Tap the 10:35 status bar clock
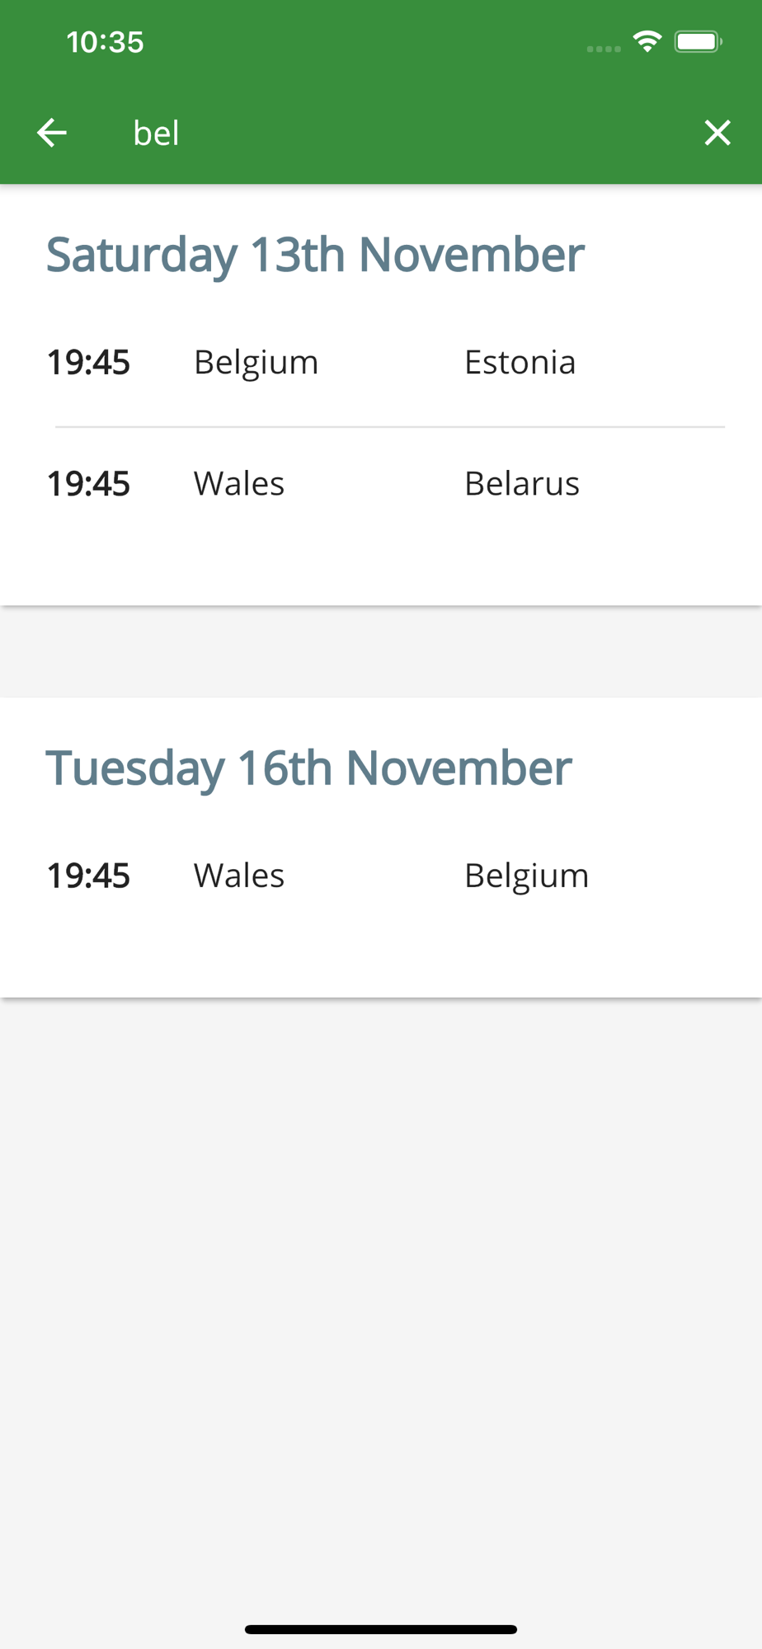Screen dimensions: 762x1649 (x=106, y=42)
